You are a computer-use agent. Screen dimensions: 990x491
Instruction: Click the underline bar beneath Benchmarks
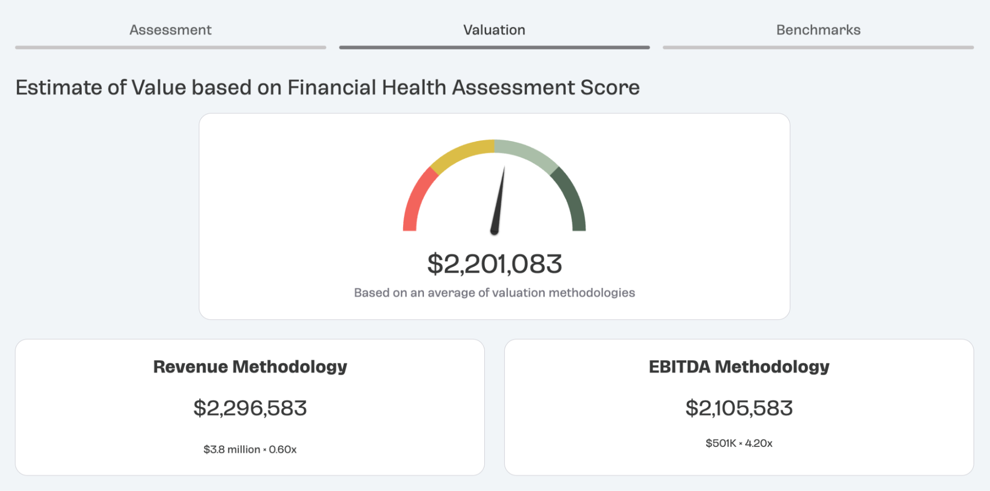818,48
